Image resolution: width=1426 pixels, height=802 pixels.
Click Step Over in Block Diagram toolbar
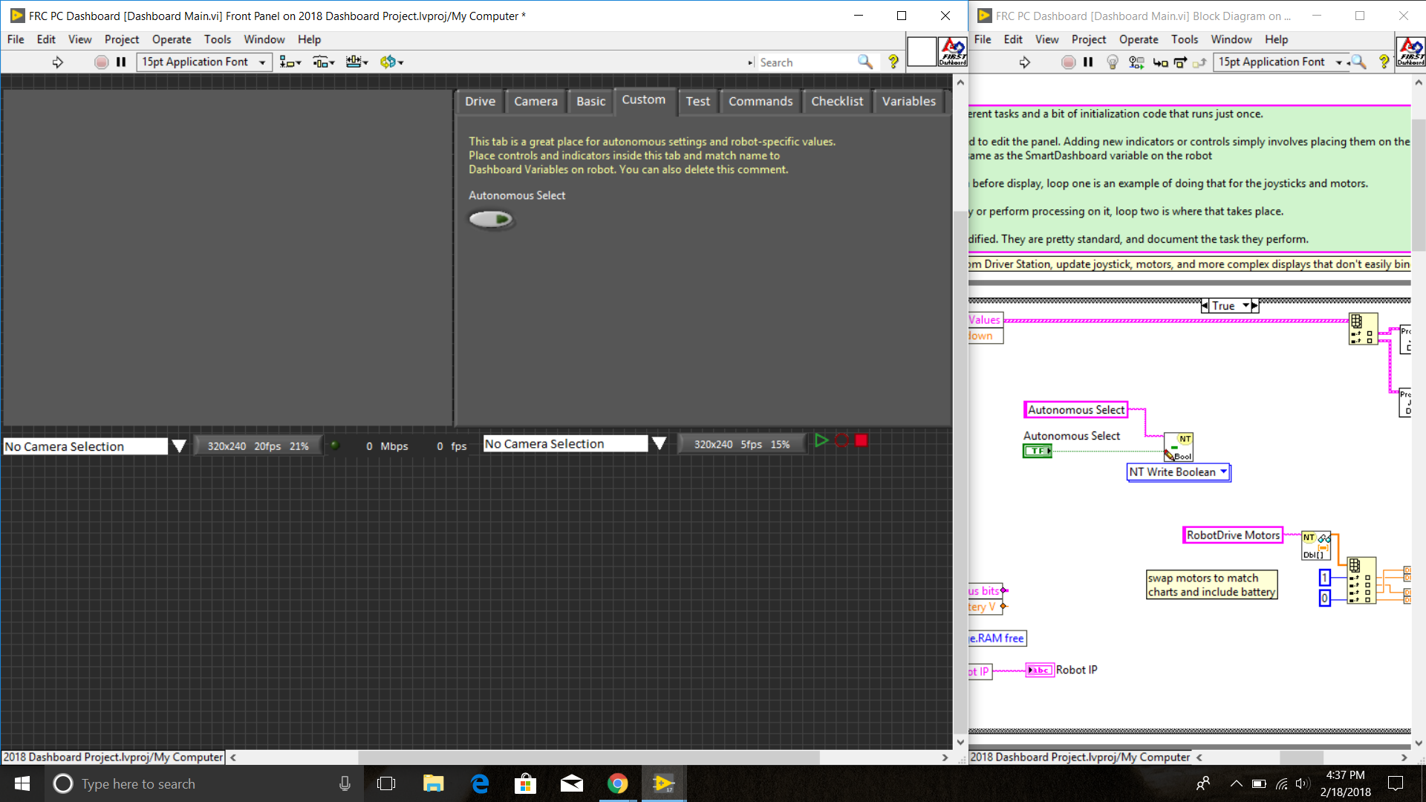[x=1180, y=62]
